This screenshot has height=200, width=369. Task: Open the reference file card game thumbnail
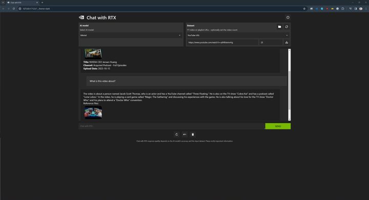(93, 113)
